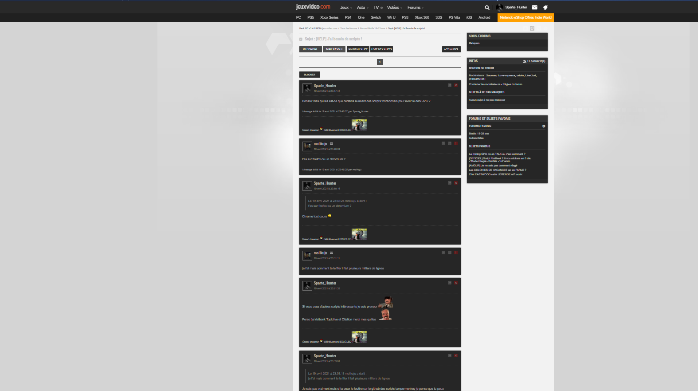Open Blabla 18-25 ans favorite forum
This screenshot has height=391, width=698.
pos(479,134)
